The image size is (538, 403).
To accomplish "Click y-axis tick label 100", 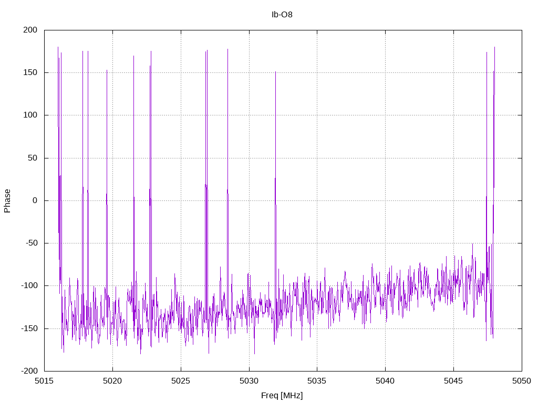I will 30,115.
